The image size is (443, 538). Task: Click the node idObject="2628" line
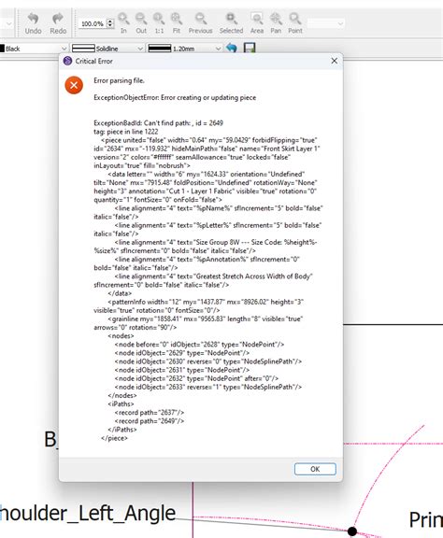click(199, 344)
